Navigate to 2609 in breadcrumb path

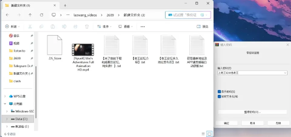pos(110,15)
